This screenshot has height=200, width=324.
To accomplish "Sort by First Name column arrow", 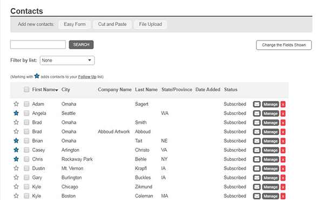I will pos(57,90).
